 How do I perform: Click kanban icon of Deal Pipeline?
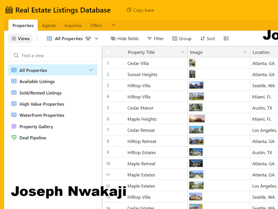click(14, 137)
